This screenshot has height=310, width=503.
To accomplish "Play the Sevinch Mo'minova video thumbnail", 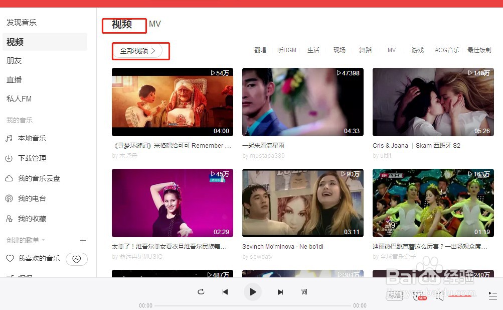I will coord(303,203).
